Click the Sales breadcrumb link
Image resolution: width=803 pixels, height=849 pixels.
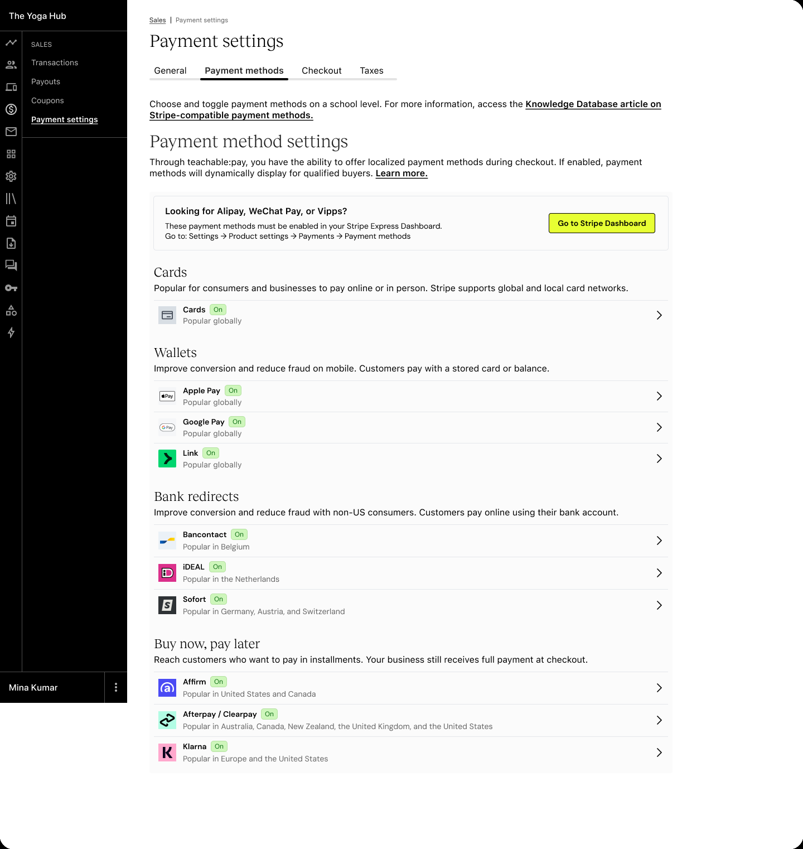click(158, 20)
